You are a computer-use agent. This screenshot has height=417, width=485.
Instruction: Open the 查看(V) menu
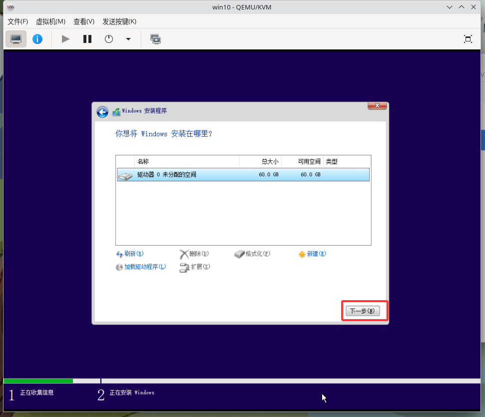pyautogui.click(x=84, y=21)
